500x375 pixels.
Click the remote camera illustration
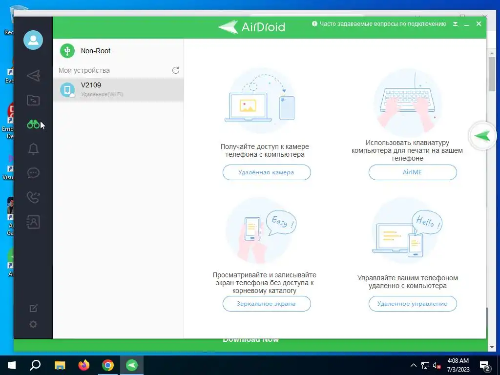[x=260, y=101]
